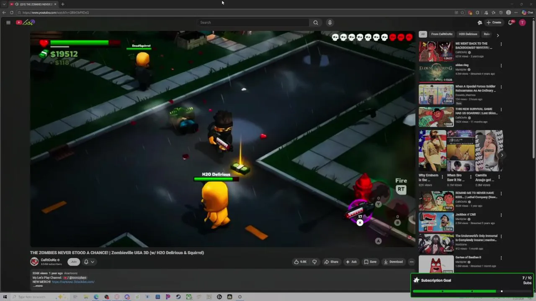The height and width of the screenshot is (301, 536).
Task: Open options for Garten of BanBan 0 video
Action: 501,258
